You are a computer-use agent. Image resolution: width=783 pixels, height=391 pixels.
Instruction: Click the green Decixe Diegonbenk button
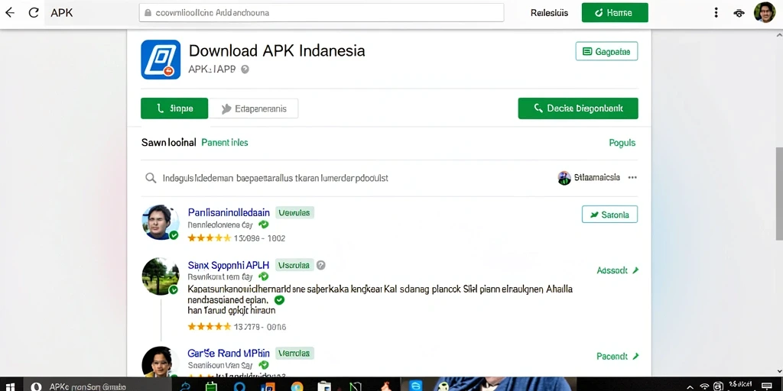[x=578, y=108]
